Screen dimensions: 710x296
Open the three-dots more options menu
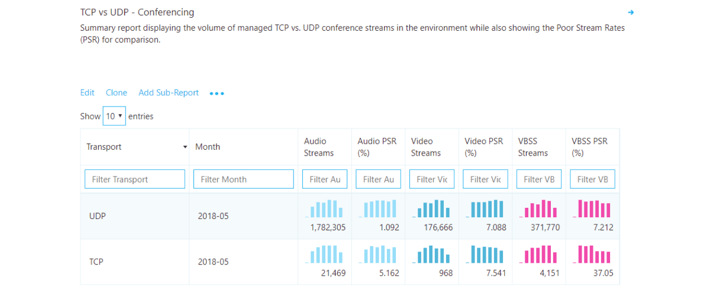click(217, 94)
